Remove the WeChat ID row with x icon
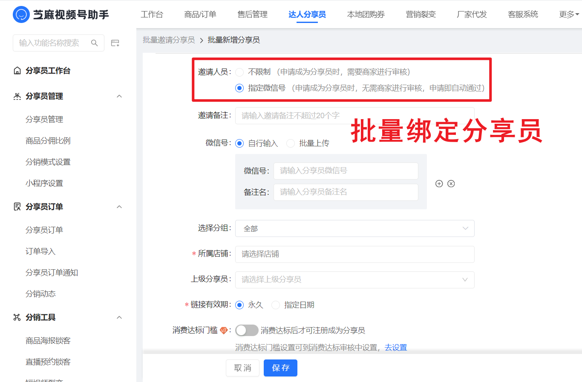 tap(451, 183)
